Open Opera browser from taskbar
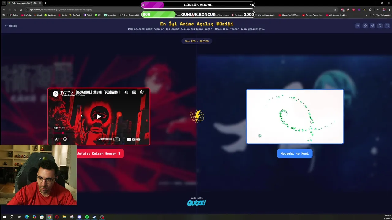The height and width of the screenshot is (220, 392). pos(57,217)
